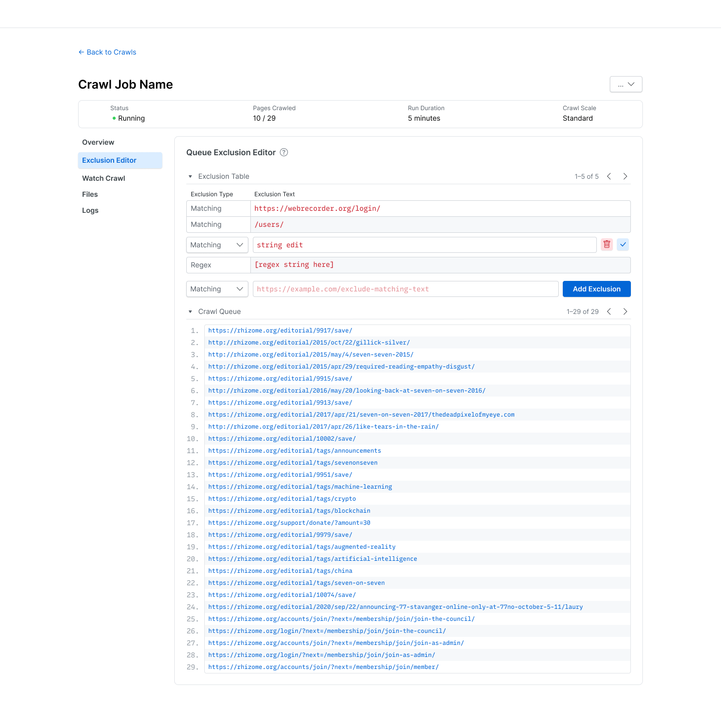Screen dimensions: 721x705
Task: Go to previous page of exclusions
Action: tap(609, 176)
